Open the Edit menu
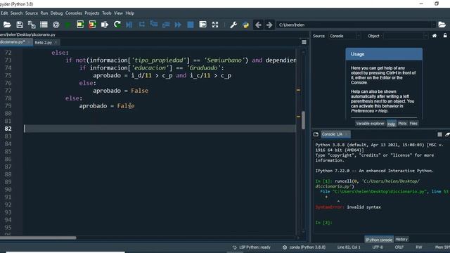Image resolution: width=450 pixels, height=253 pixels. coord(4,13)
